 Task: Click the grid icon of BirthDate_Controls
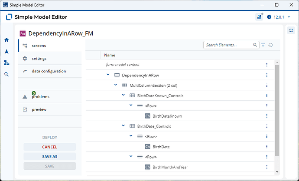coord(132,126)
